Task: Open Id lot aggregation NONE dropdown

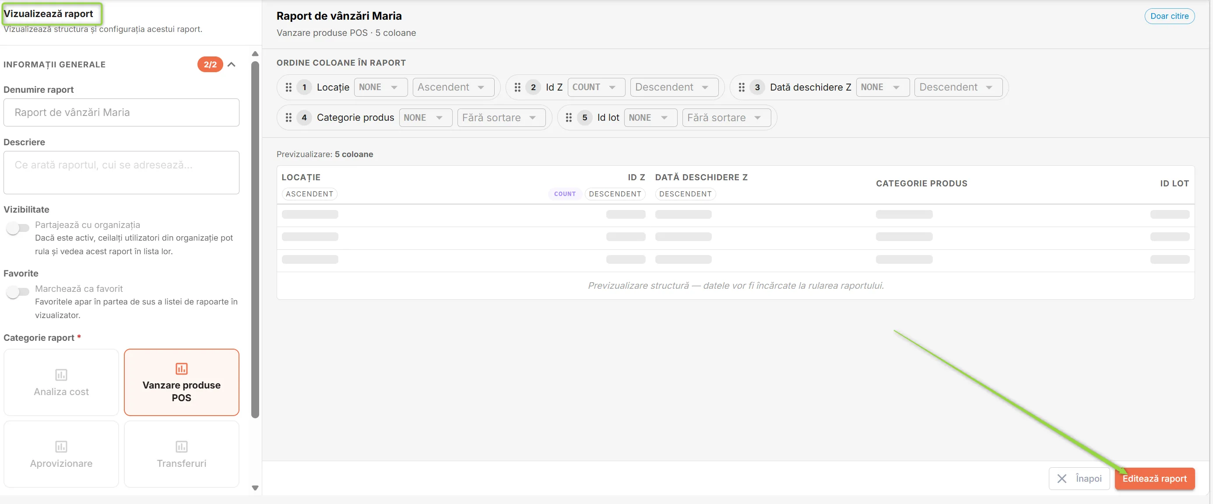Action: 650,118
